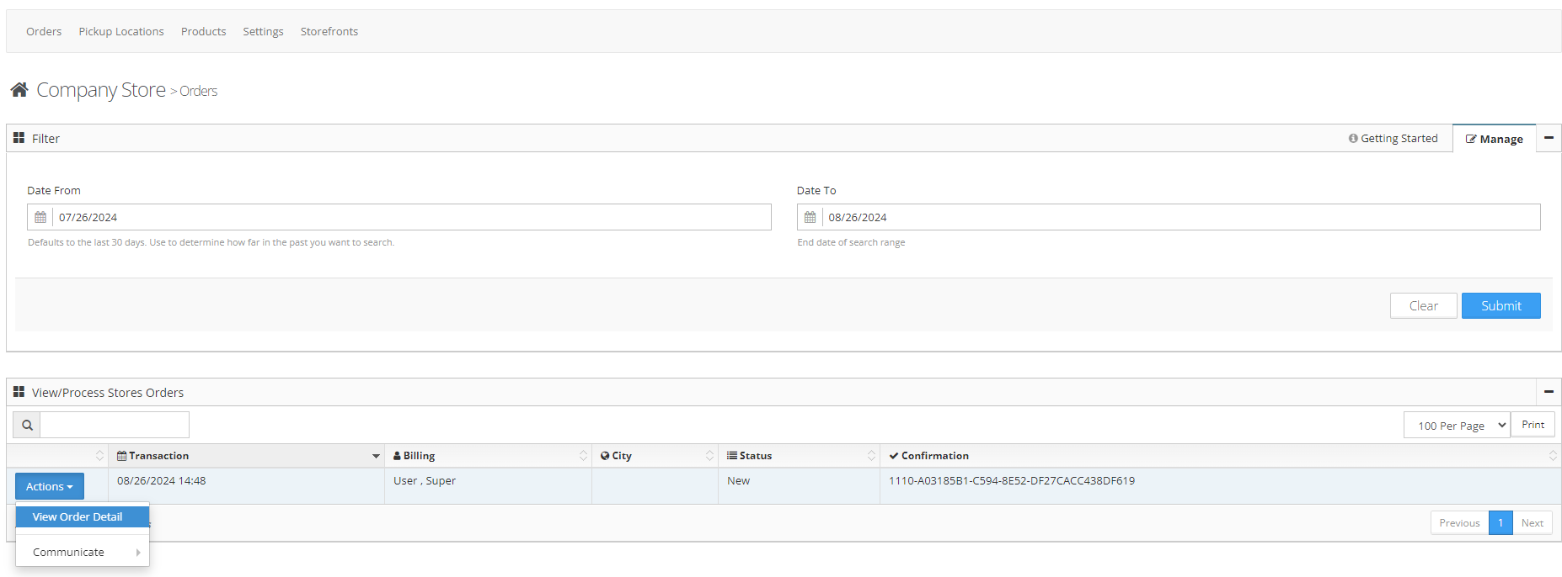Click the Date From calendar icon
Viewport: 1562px width, 577px height.
point(40,217)
